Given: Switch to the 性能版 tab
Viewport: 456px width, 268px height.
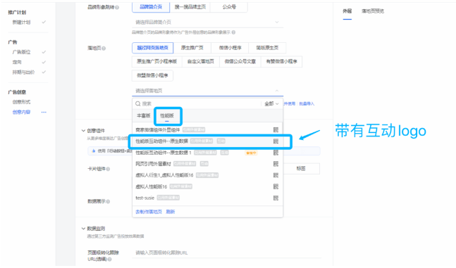Looking at the screenshot, I should click(x=167, y=115).
